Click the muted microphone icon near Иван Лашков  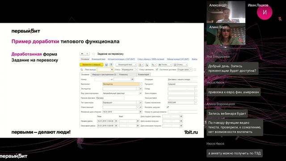coord(280,19)
